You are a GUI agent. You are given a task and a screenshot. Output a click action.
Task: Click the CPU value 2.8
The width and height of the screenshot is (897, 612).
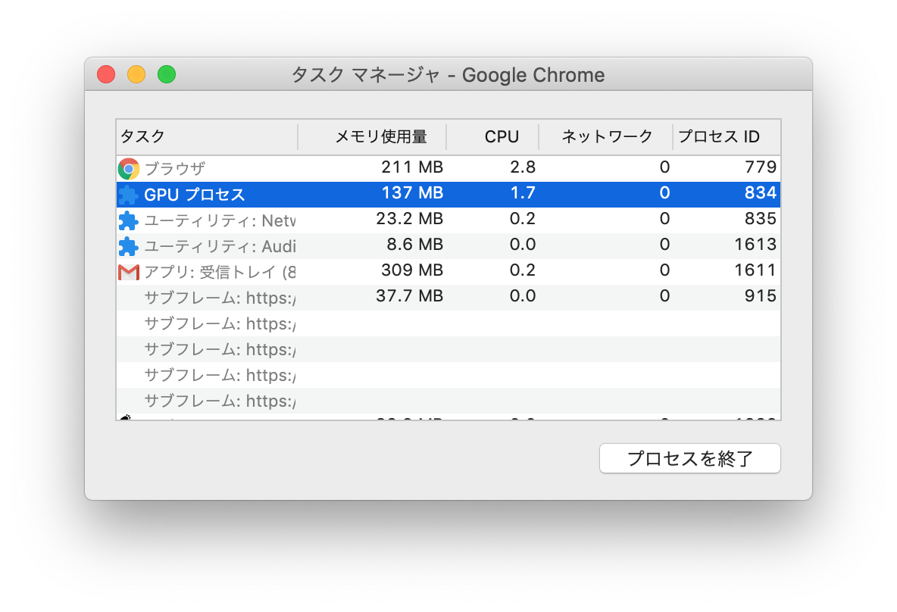click(522, 167)
